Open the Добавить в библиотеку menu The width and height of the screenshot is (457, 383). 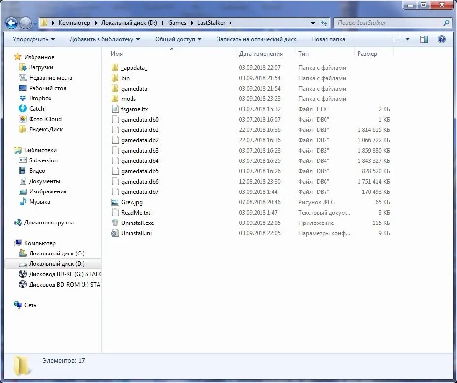click(104, 39)
